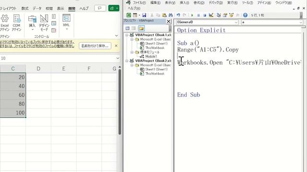Click the Copy icon in VBE toolbar
This screenshot has width=307, height=172.
tap(158, 15)
